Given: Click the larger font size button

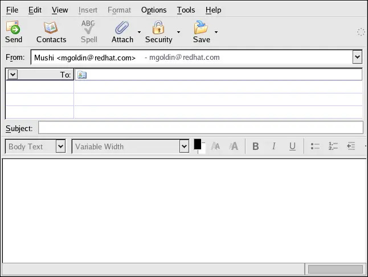Looking at the screenshot, I should (234, 146).
